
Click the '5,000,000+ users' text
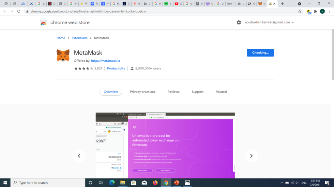pos(148,69)
